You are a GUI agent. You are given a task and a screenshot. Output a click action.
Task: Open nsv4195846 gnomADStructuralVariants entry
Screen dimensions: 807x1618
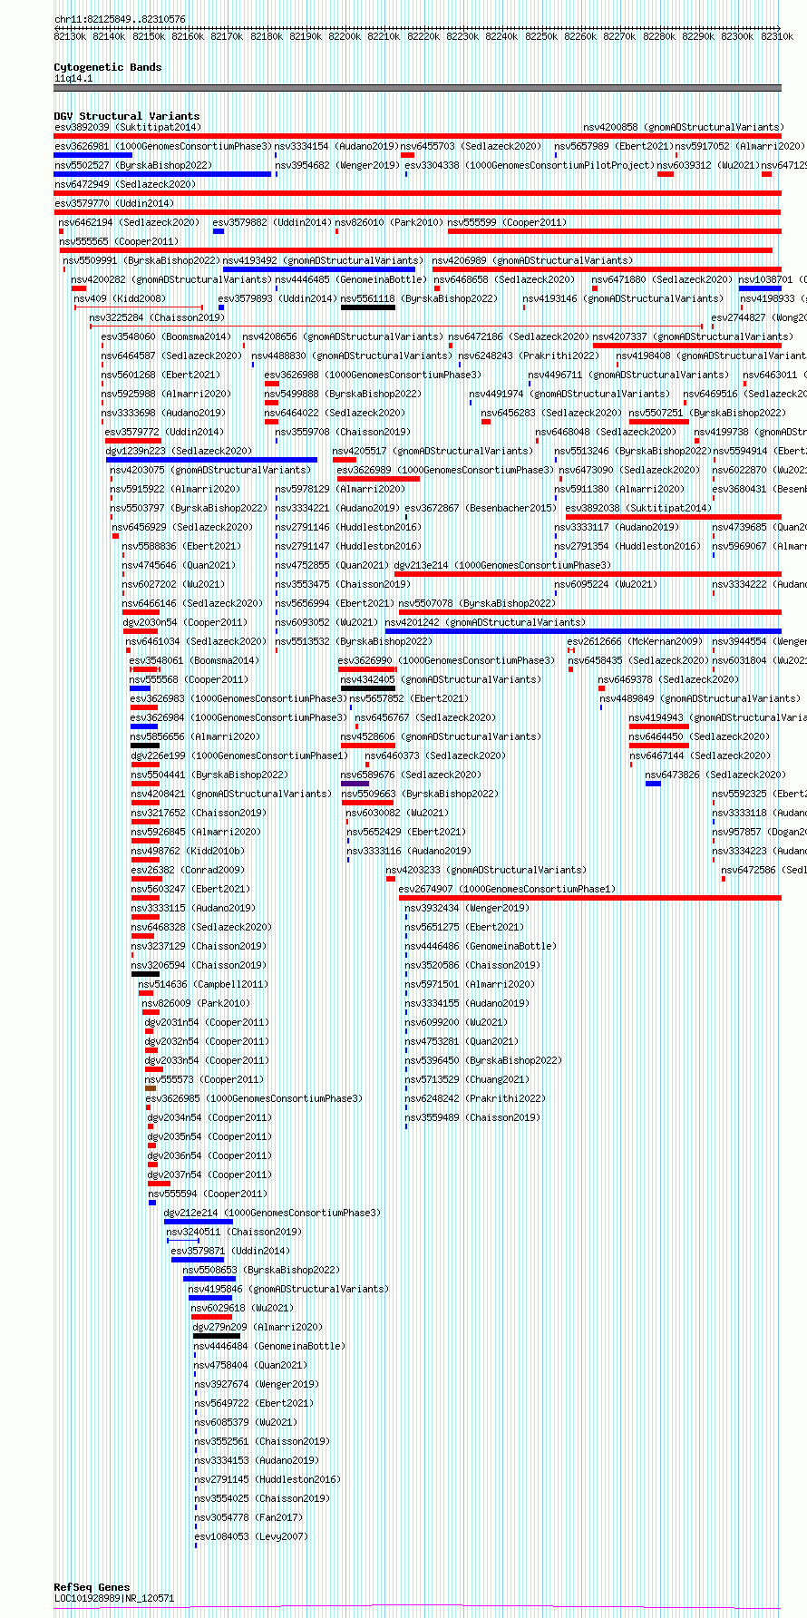pos(288,1290)
